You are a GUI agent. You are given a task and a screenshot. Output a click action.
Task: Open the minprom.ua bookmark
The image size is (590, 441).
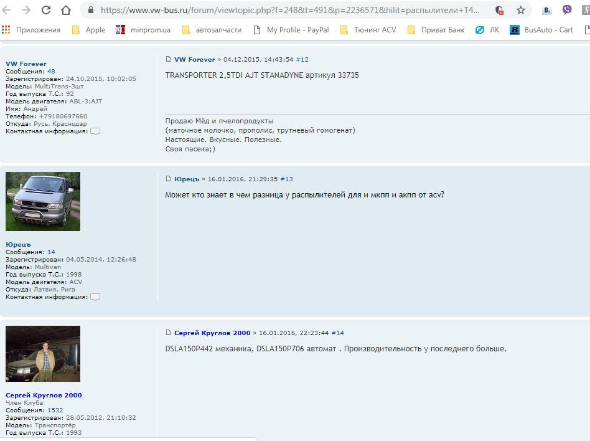click(143, 30)
